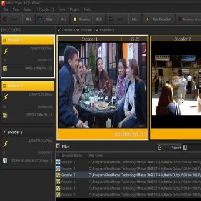Viewport: 201px width, 201px height.
Task: Open the View menu
Action: click(16, 9)
